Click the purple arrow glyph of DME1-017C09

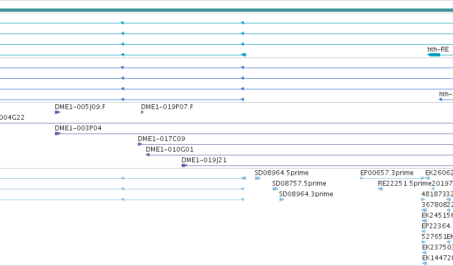pyautogui.click(x=140, y=144)
